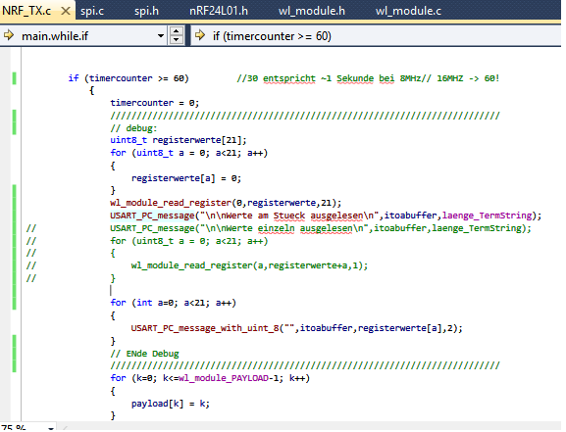Click the down arrow of the split stepper
The width and height of the screenshot is (566, 432).
(177, 39)
